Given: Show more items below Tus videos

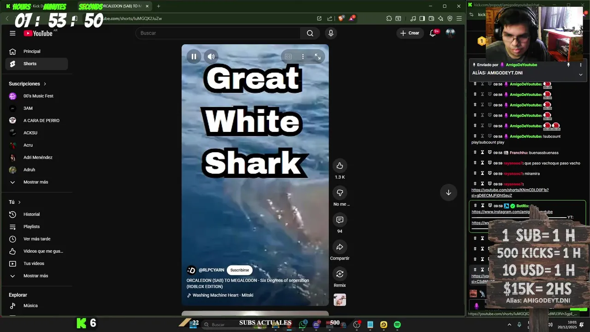Looking at the screenshot, I should coord(35,276).
